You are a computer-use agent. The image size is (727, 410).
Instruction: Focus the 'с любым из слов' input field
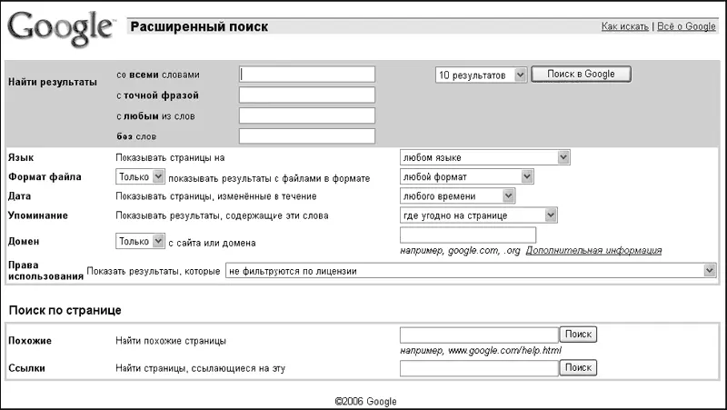307,115
